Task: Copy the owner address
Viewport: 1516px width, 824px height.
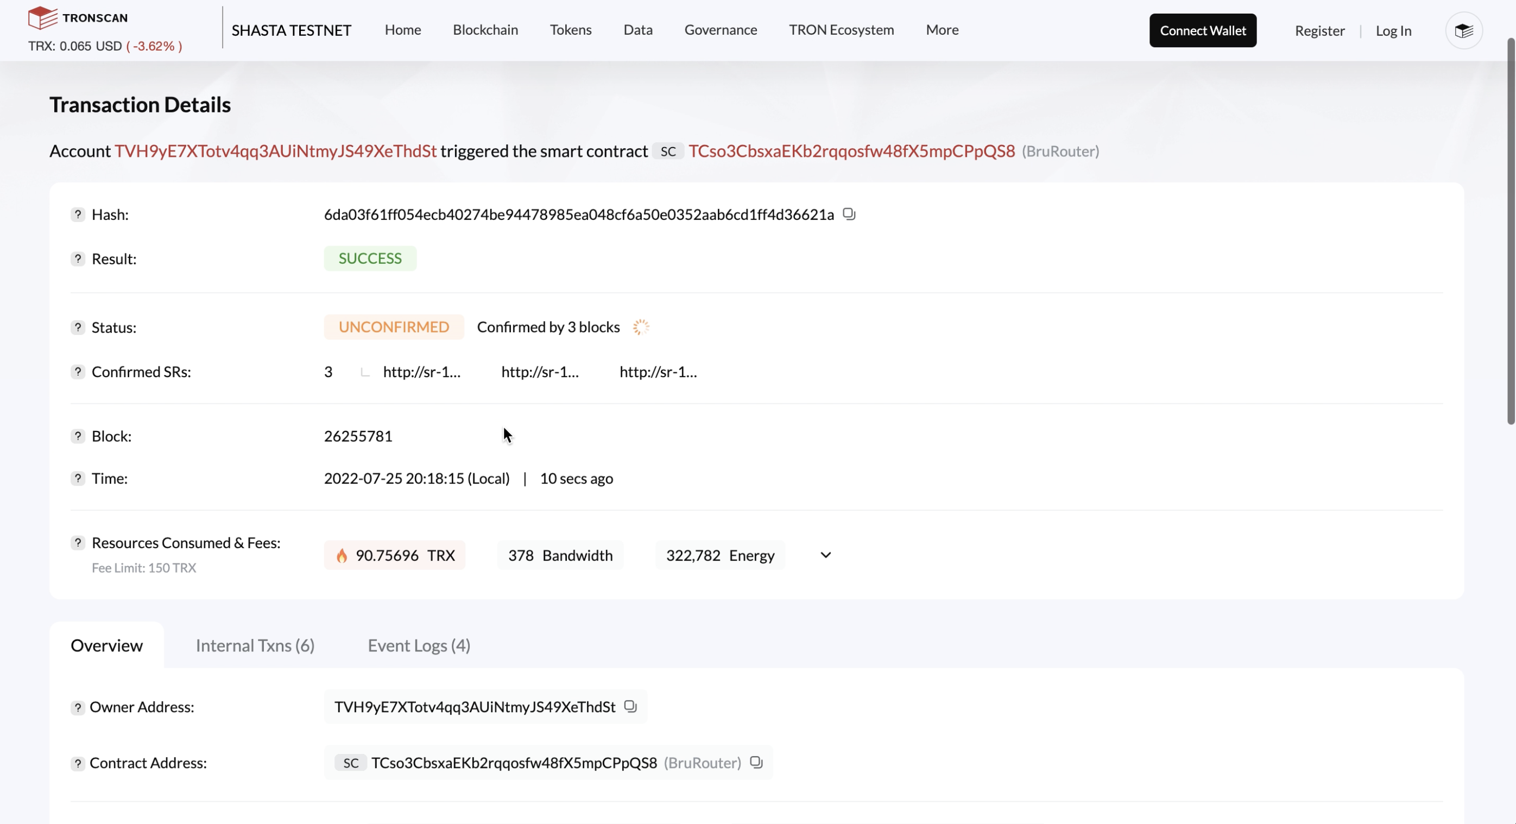Action: pos(630,706)
